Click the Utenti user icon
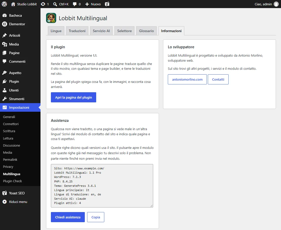The height and width of the screenshot is (230, 281). [x=5, y=90]
